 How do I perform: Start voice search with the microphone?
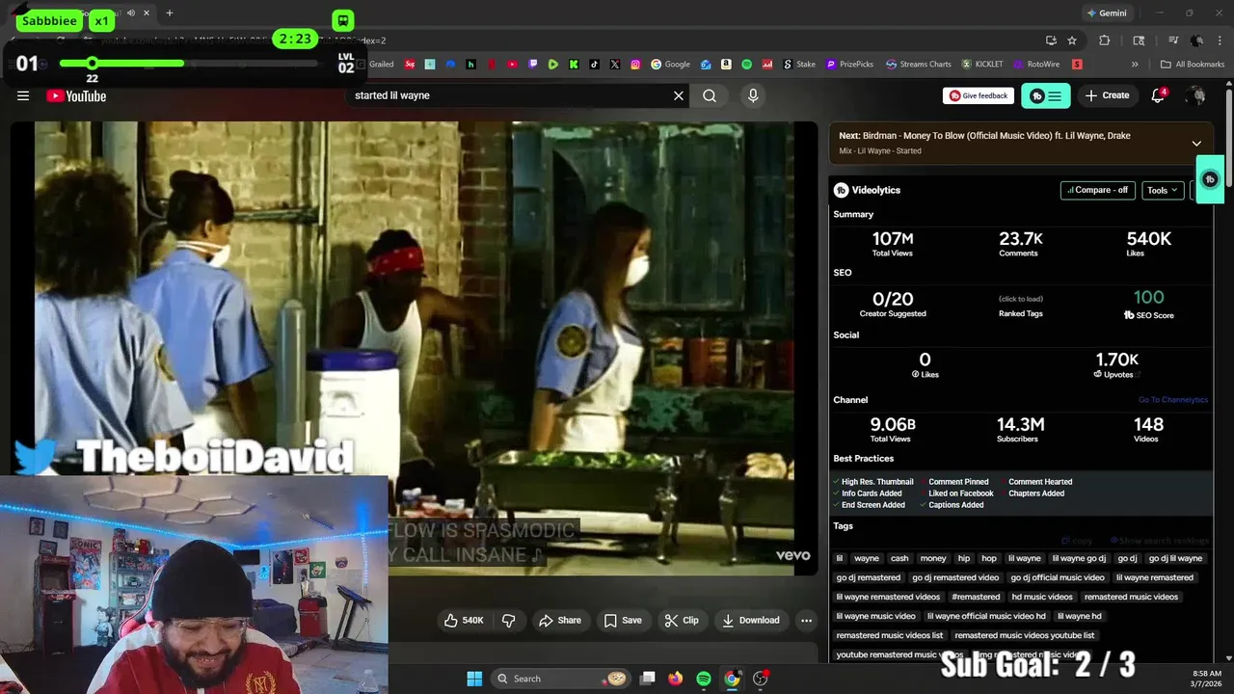(x=753, y=95)
